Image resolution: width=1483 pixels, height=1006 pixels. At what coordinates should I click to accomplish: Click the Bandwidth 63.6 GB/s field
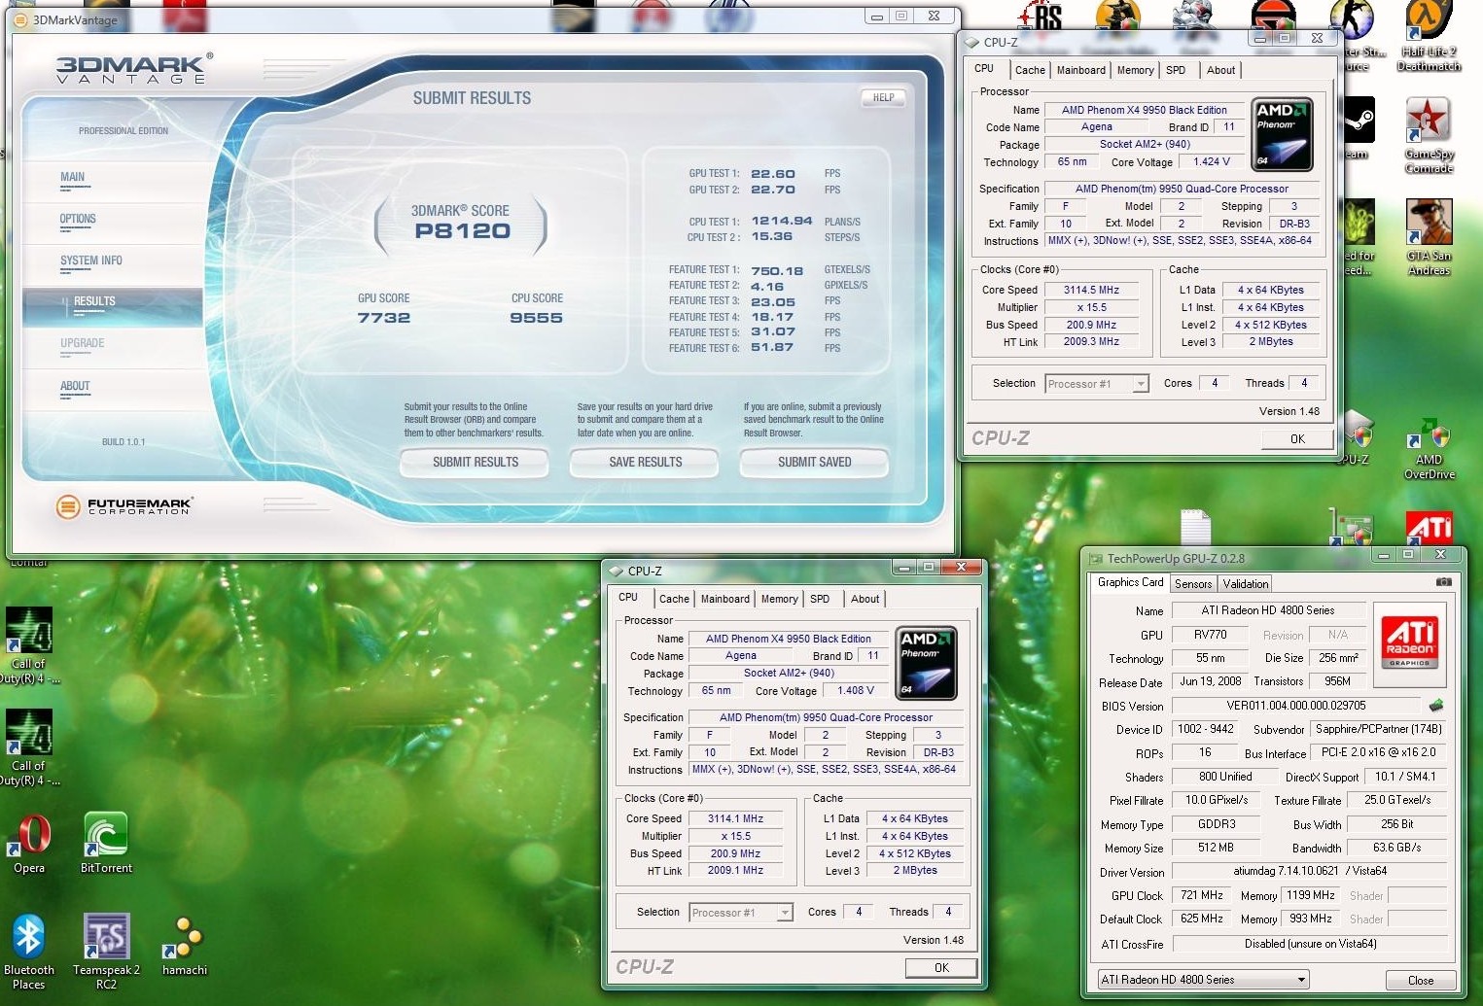coord(1396,848)
